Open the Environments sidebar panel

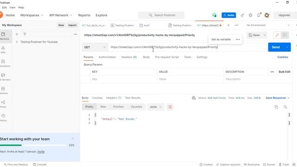[x=3, y=63]
